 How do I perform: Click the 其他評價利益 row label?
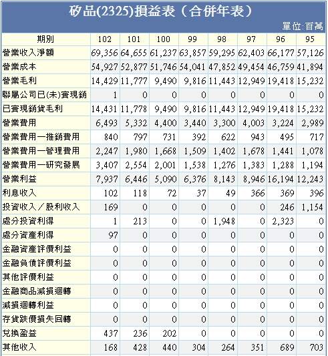[x=28, y=277]
